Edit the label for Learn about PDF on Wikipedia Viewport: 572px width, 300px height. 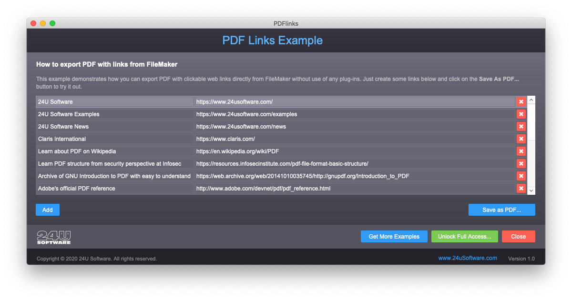tap(114, 151)
